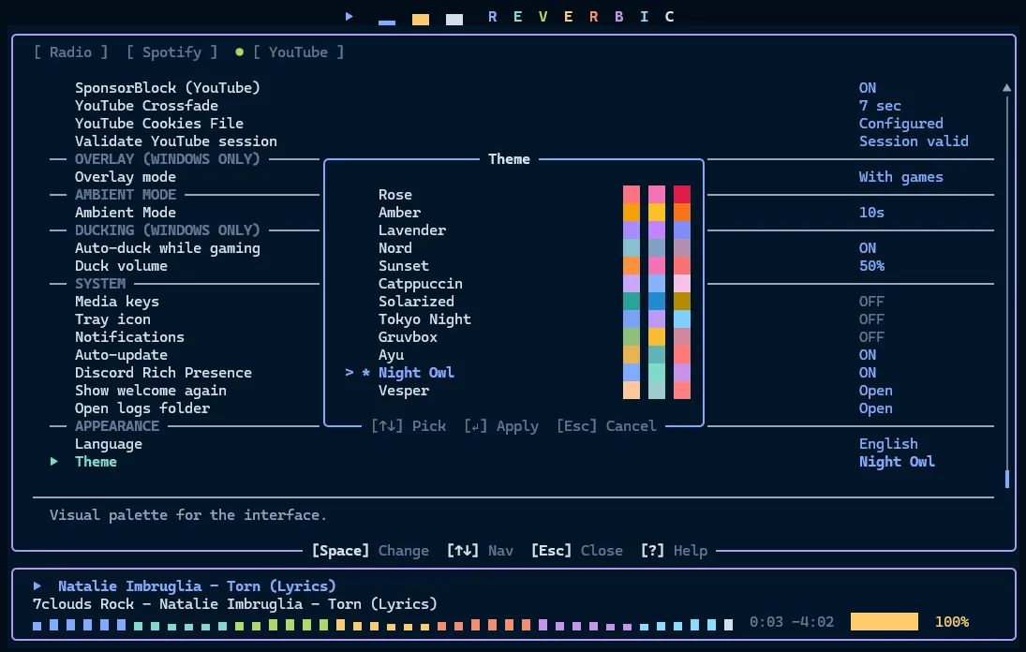This screenshot has width=1026, height=652.
Task: Select the Catppuccin theme
Action: 420,283
